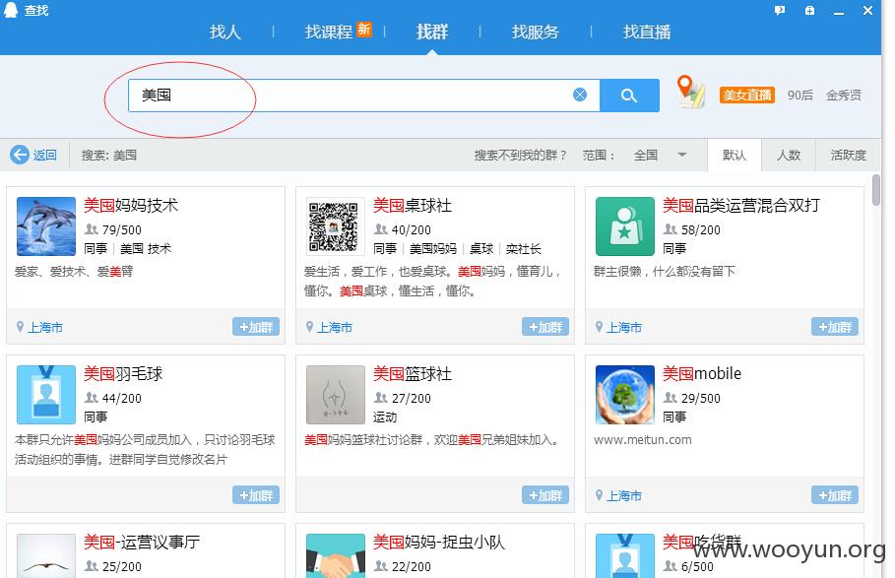895x578 pixels.
Task: Open the feedback chat icon in title bar
Action: 780,10
